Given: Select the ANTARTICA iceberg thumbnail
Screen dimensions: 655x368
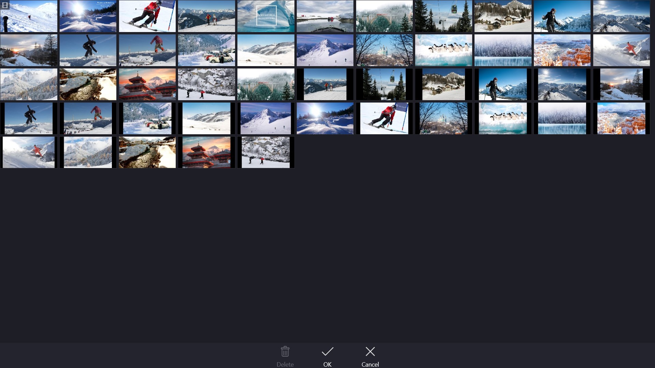Looking at the screenshot, I should 266,16.
